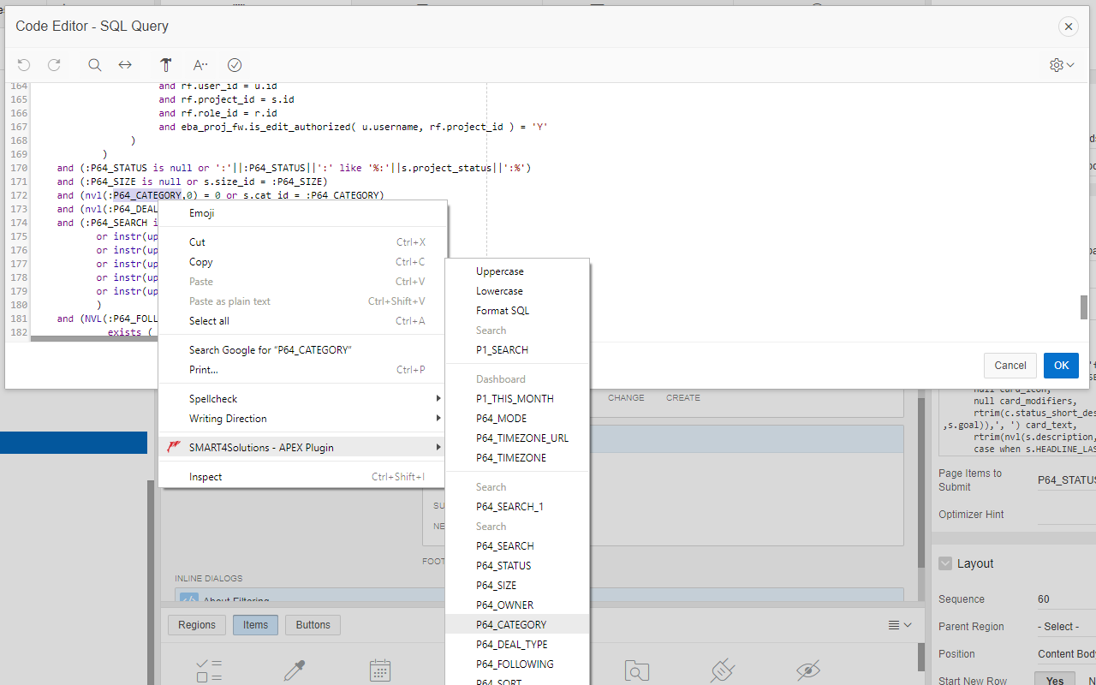Image resolution: width=1096 pixels, height=685 pixels.
Task: Expand the Spellcheck submenu
Action: [x=301, y=399]
